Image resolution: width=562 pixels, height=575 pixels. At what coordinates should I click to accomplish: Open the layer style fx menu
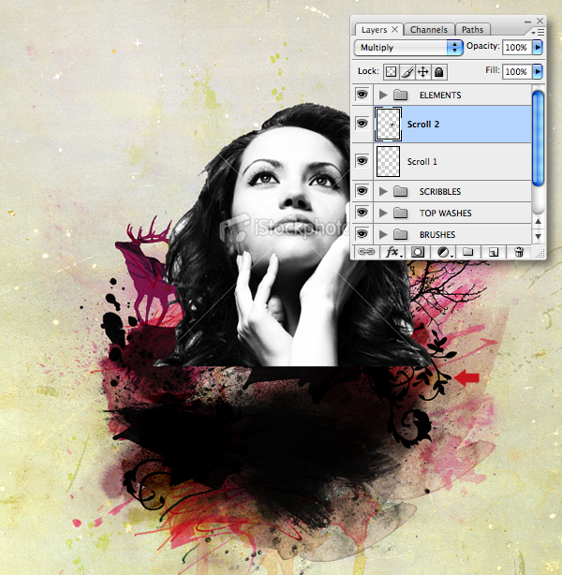[392, 252]
